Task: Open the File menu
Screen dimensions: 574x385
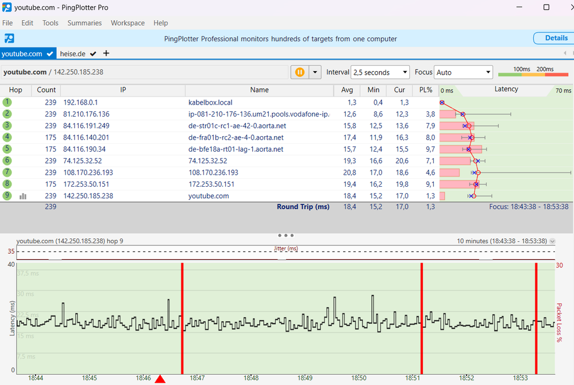Action: pyautogui.click(x=7, y=22)
